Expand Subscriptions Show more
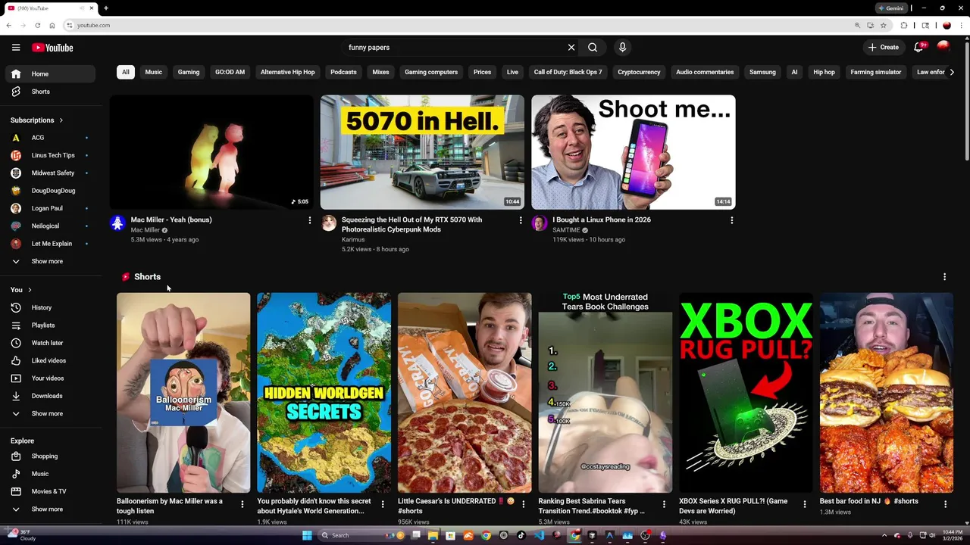This screenshot has width=970, height=545. (x=50, y=261)
